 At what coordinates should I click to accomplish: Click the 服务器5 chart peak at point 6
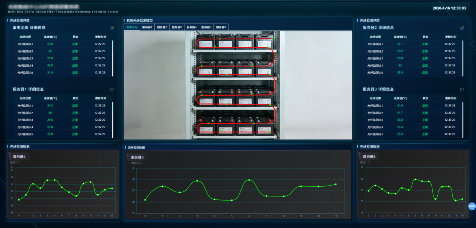click(x=249, y=180)
